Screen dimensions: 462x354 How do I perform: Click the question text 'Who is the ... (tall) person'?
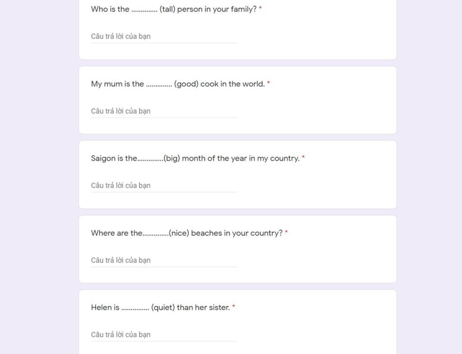point(174,9)
